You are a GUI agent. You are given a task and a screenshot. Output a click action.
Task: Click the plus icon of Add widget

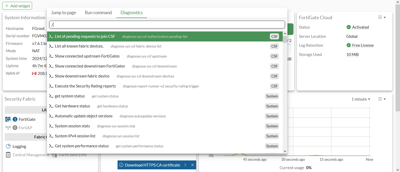coord(7,6)
